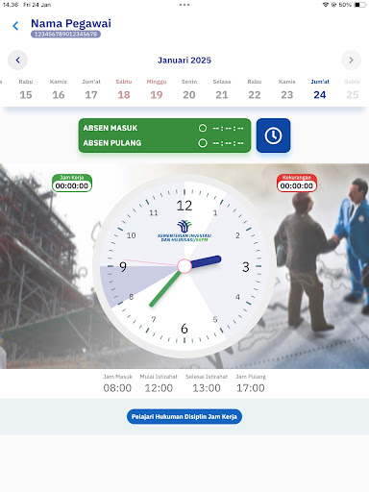Tap the three-dot multitasking indicator at top
The image size is (369, 492).
184,5
